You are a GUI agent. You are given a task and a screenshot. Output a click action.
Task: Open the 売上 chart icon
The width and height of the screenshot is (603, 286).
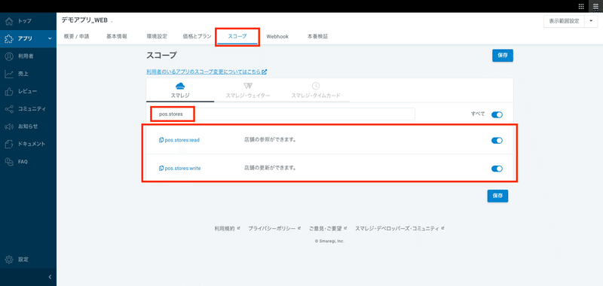(10, 74)
